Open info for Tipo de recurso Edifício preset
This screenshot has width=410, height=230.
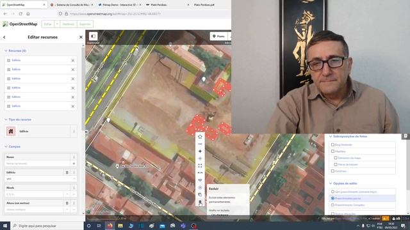(74, 132)
